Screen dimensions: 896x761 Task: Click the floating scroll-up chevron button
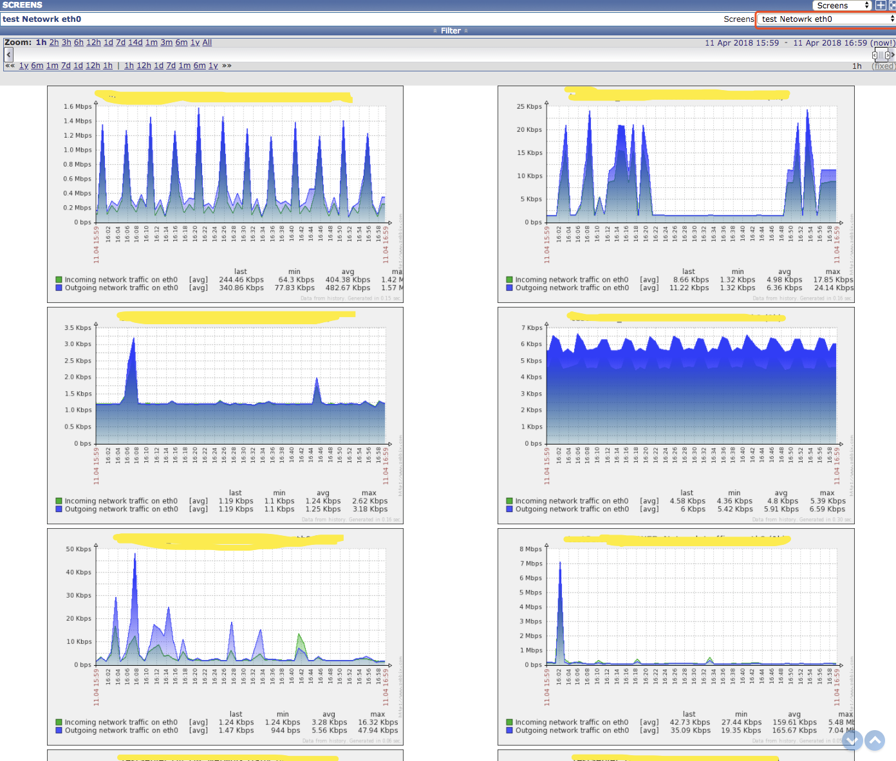(x=875, y=740)
